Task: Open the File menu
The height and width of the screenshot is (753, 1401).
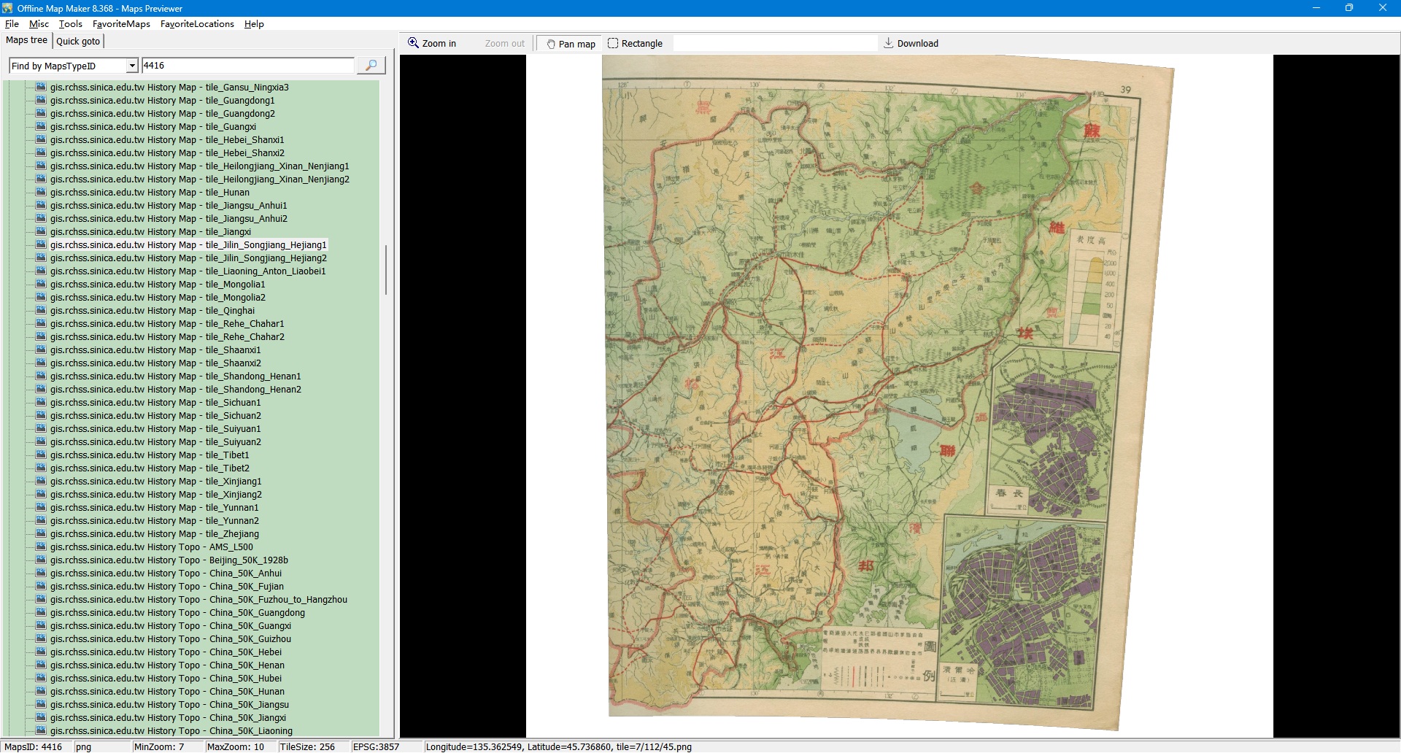Action: (x=12, y=24)
